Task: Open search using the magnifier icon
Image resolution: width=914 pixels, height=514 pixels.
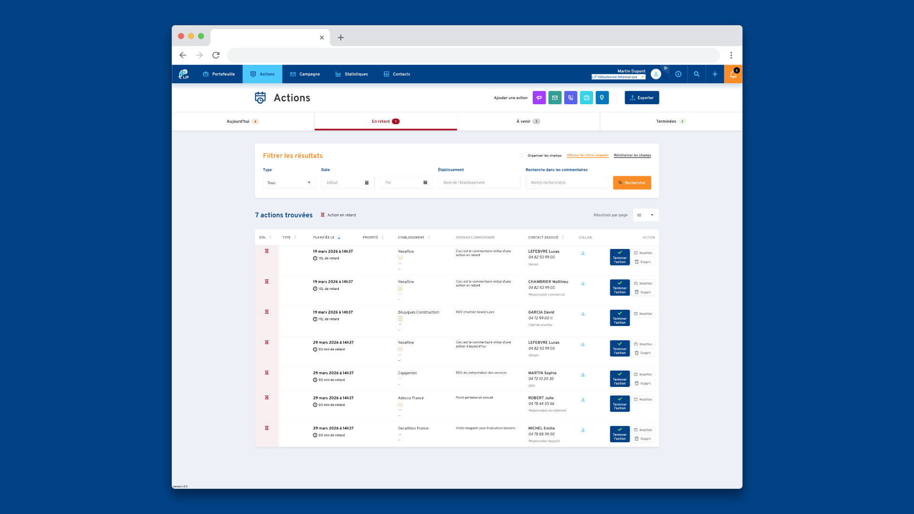Action: [696, 74]
